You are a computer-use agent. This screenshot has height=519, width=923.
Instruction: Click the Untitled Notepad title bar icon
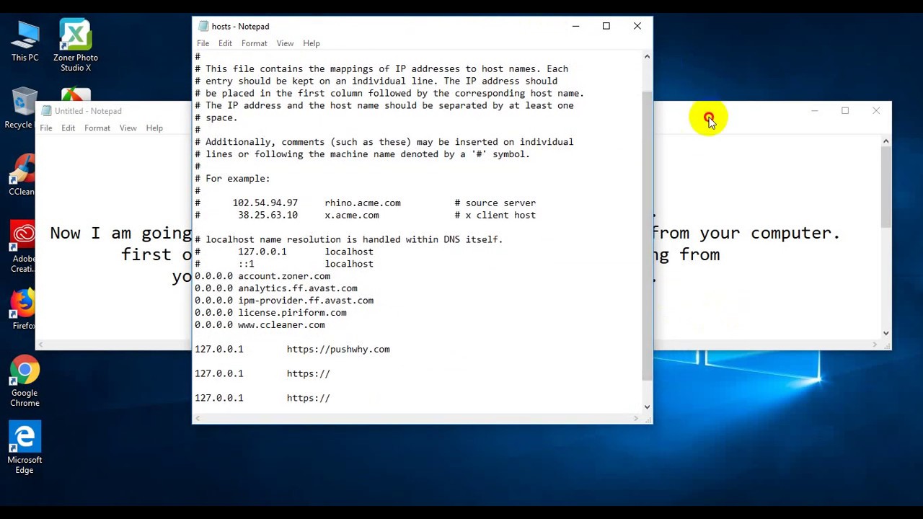click(46, 111)
